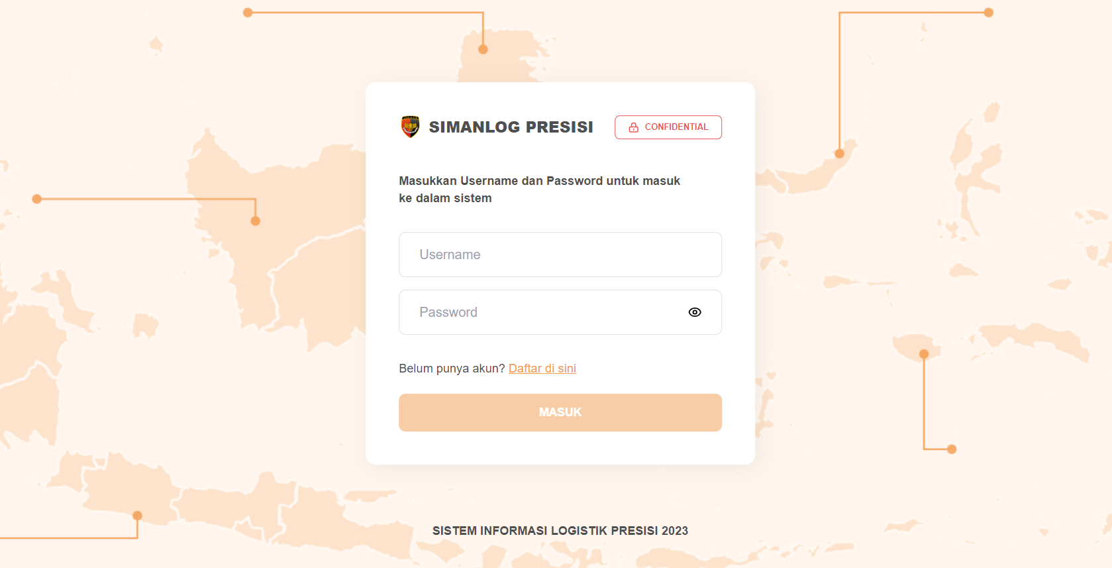This screenshot has width=1112, height=568.
Task: Click the map marker on the large left island
Action: click(x=256, y=221)
